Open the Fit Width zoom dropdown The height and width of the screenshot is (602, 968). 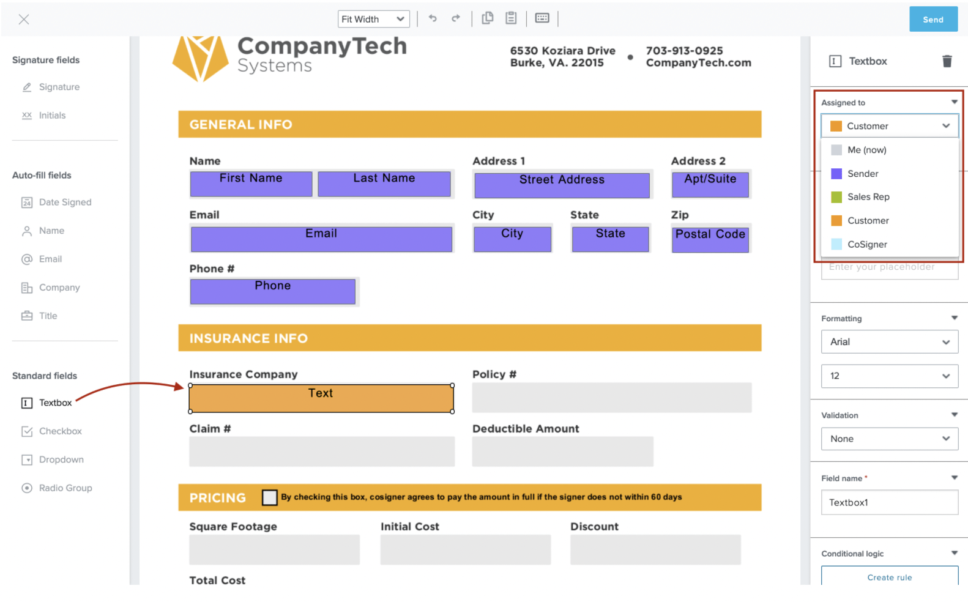point(373,18)
